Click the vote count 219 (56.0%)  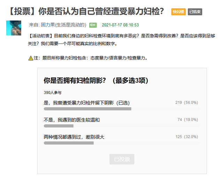click(187, 103)
